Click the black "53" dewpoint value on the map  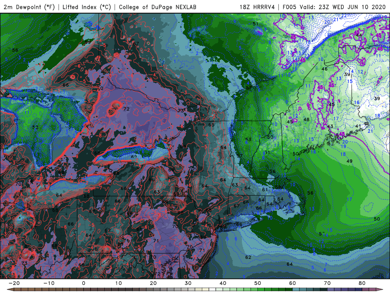click(248, 140)
